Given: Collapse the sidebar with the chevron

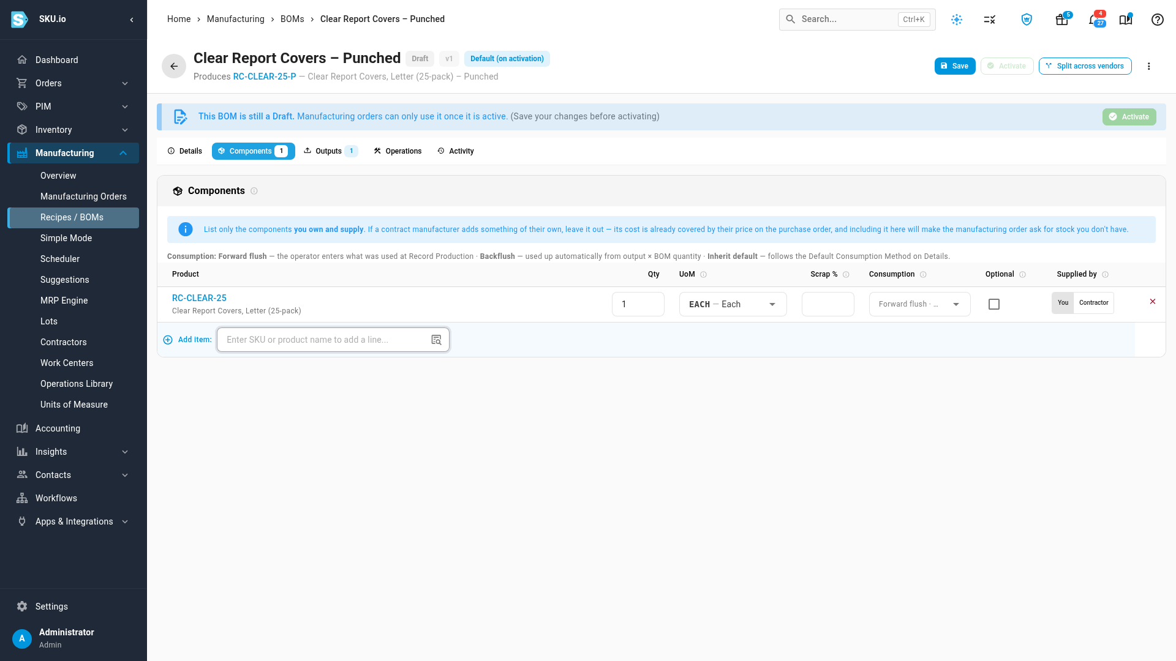Looking at the screenshot, I should (x=132, y=20).
